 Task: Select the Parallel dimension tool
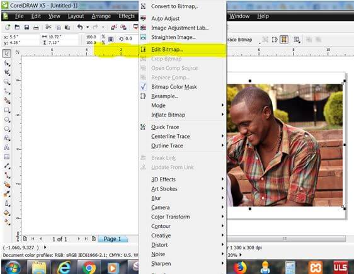(x=7, y=166)
